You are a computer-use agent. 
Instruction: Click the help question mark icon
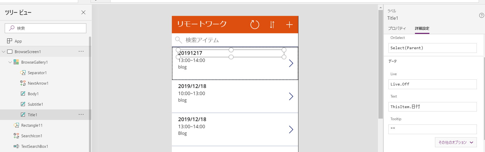482,16
